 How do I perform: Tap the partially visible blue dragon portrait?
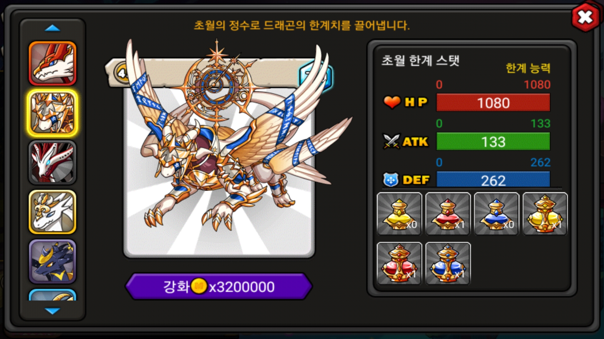point(53,295)
